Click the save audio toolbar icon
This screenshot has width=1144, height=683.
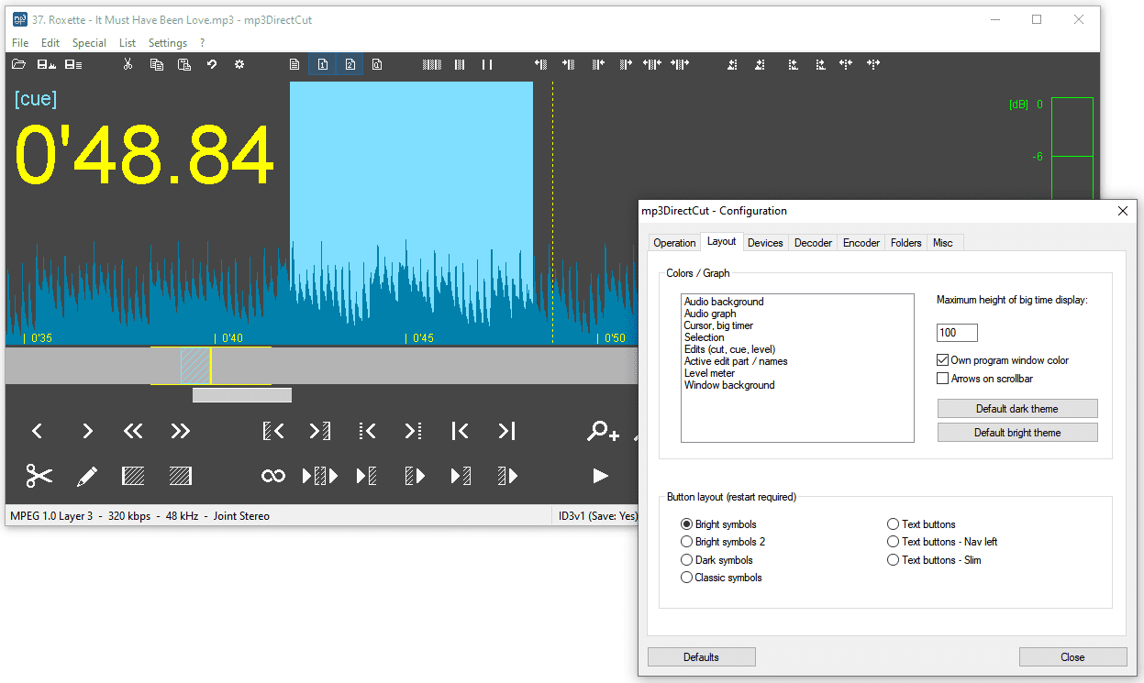(46, 64)
